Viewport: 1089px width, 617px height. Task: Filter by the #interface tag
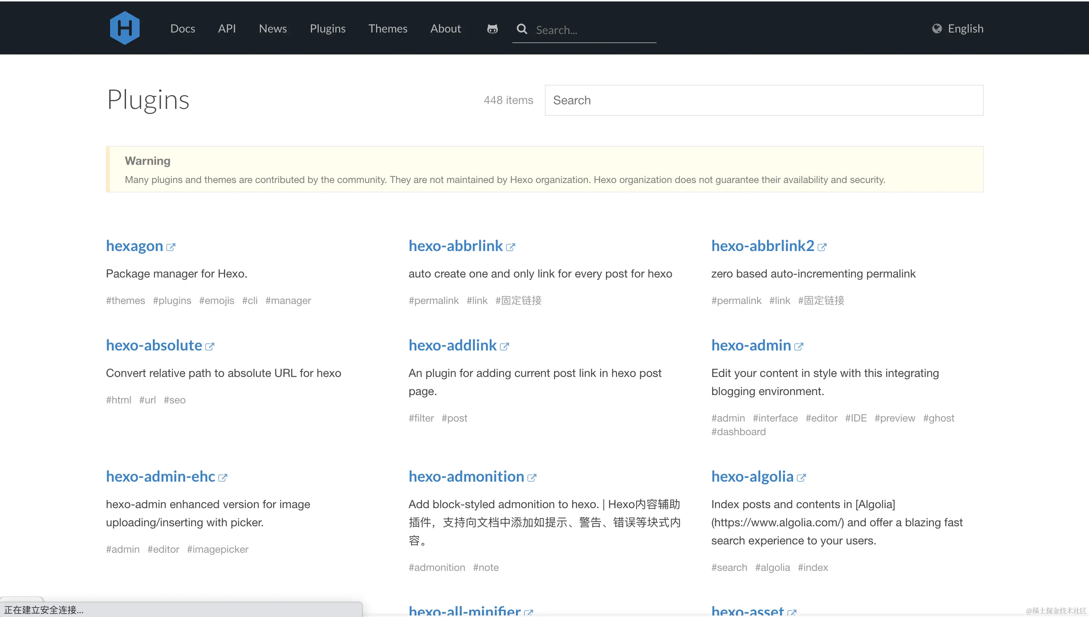coord(775,418)
